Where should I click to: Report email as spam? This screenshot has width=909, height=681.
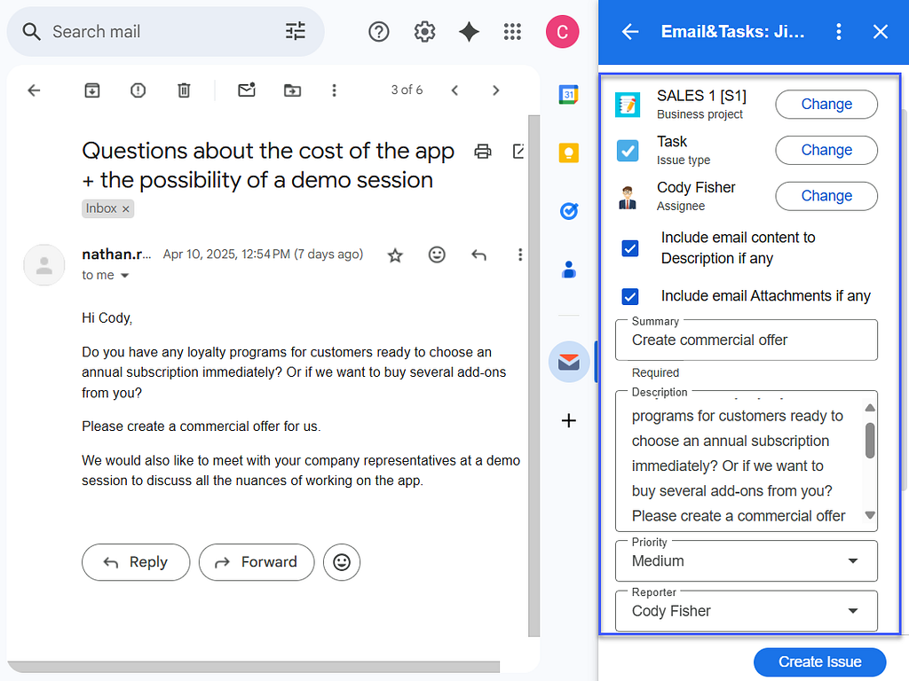pos(138,90)
